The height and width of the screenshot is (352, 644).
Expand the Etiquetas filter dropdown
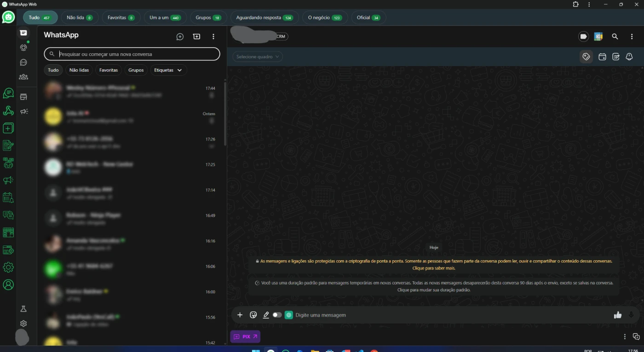pyautogui.click(x=168, y=70)
